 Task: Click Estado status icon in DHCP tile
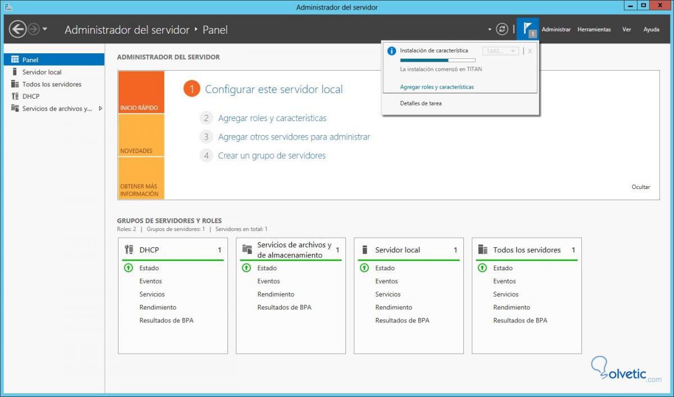(x=128, y=268)
